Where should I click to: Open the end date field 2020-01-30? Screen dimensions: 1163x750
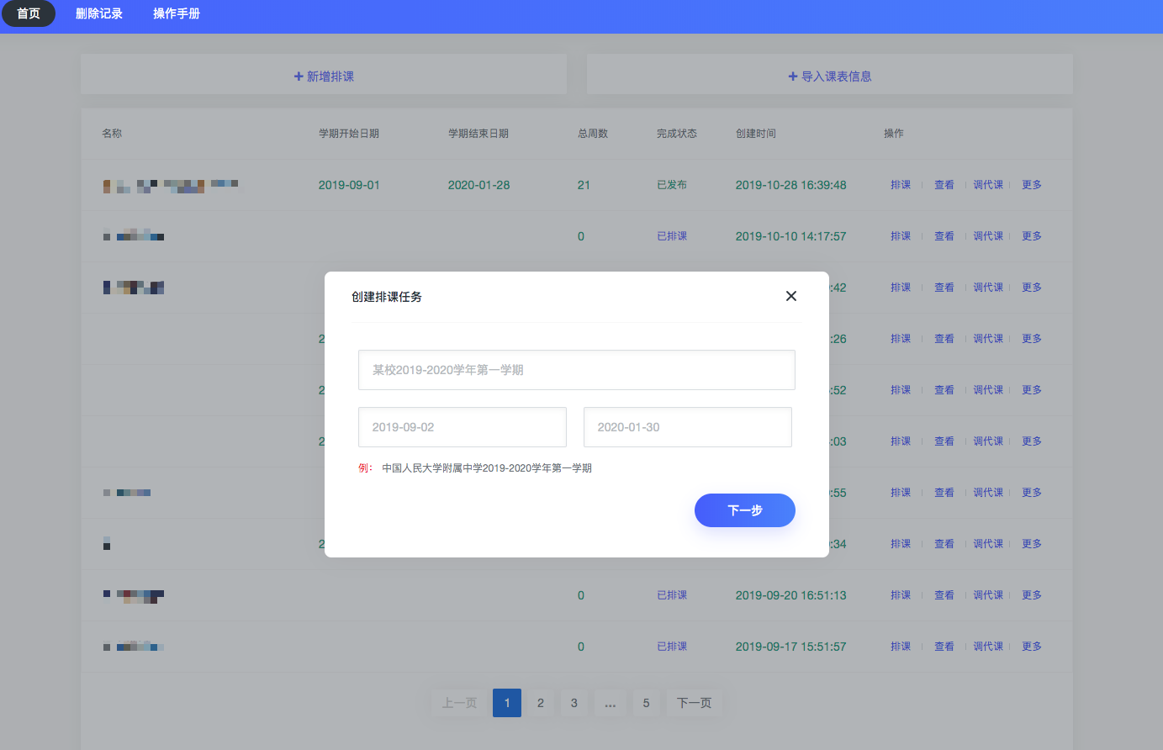[x=688, y=427]
